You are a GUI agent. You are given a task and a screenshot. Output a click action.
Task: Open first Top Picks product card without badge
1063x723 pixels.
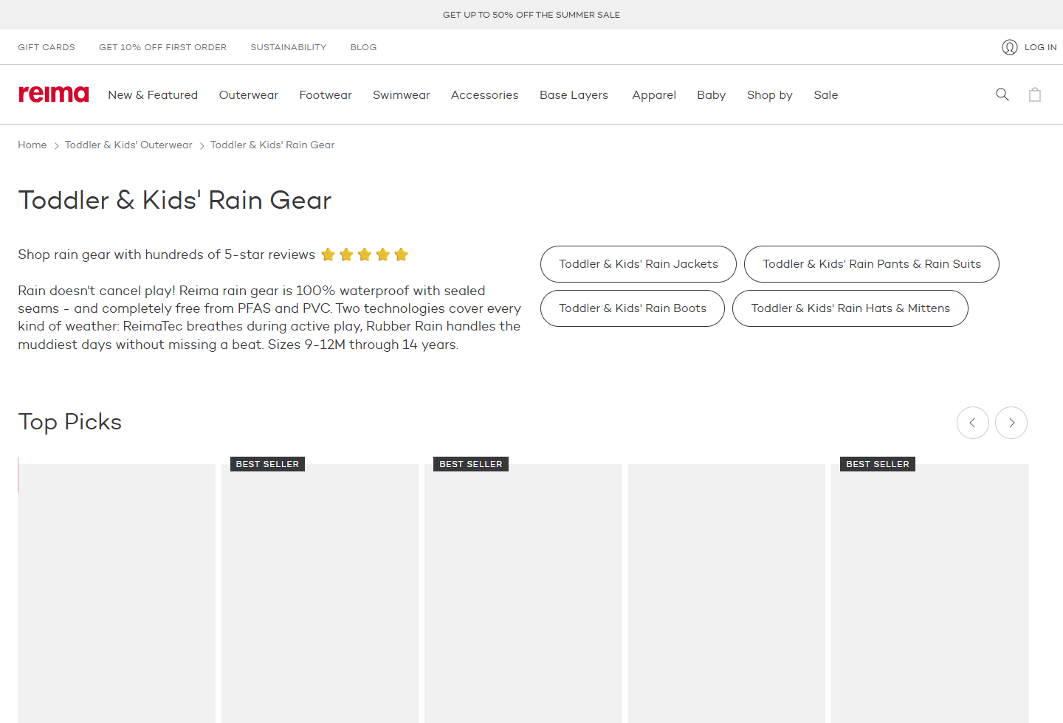[x=117, y=593]
